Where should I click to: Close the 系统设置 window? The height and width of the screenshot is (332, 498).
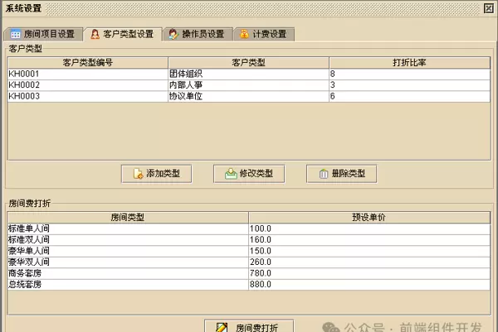489,7
